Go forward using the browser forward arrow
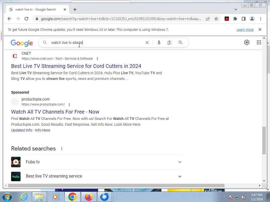Viewport: 270px width, 202px height. (x=18, y=19)
